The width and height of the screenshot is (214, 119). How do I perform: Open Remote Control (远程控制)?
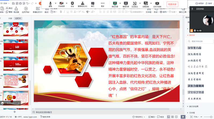146,4
